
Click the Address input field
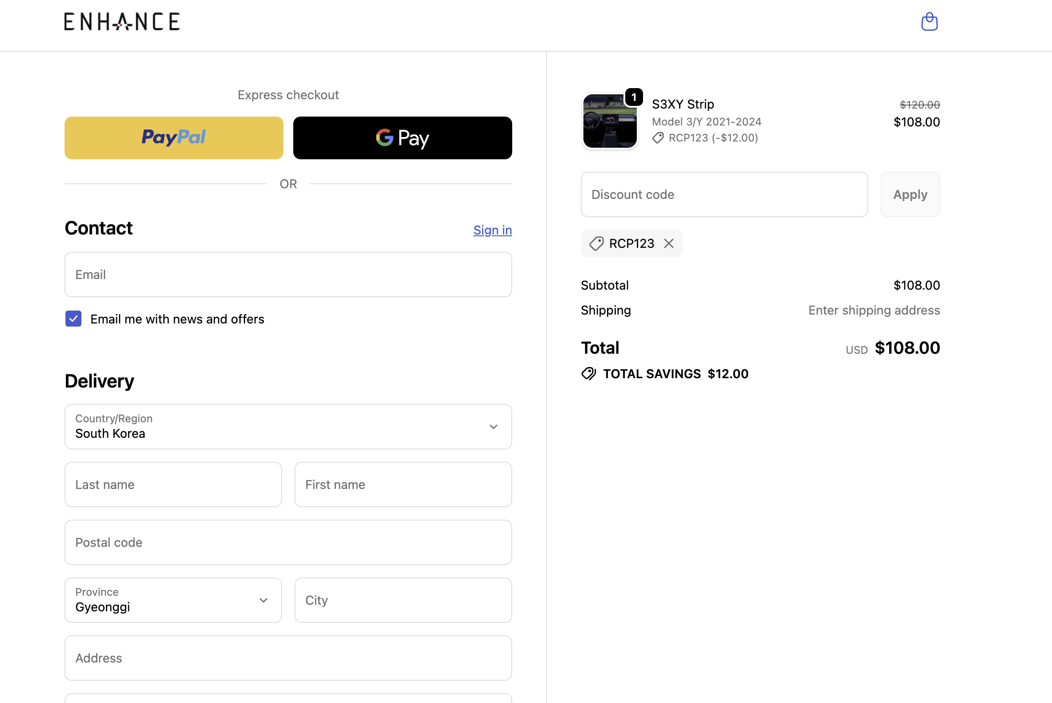[288, 658]
